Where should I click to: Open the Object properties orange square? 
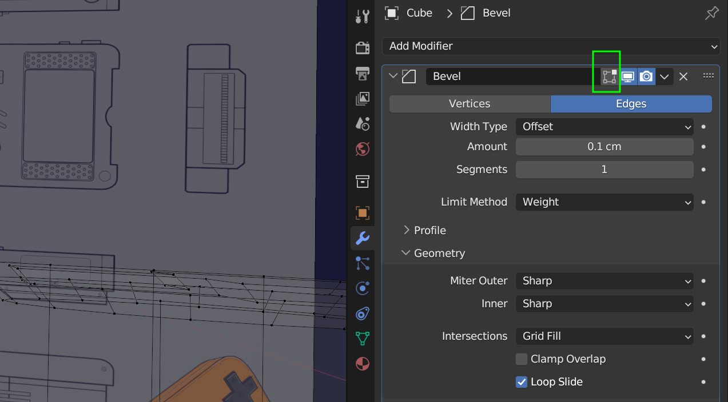point(362,213)
